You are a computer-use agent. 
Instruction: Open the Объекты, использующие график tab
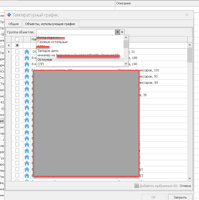point(50,24)
